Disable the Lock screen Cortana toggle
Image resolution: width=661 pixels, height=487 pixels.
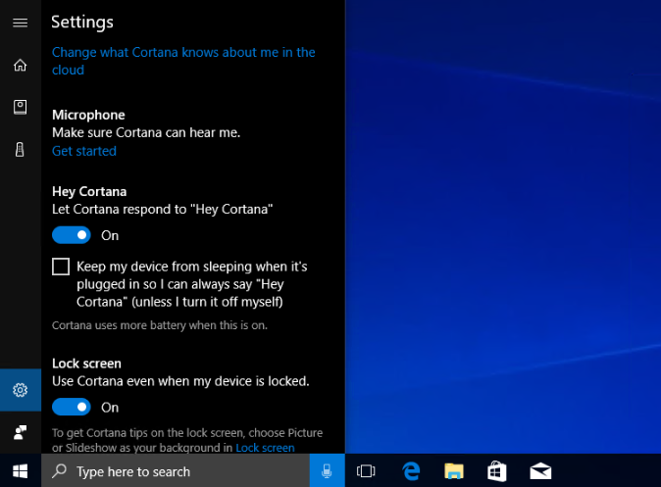pos(72,407)
